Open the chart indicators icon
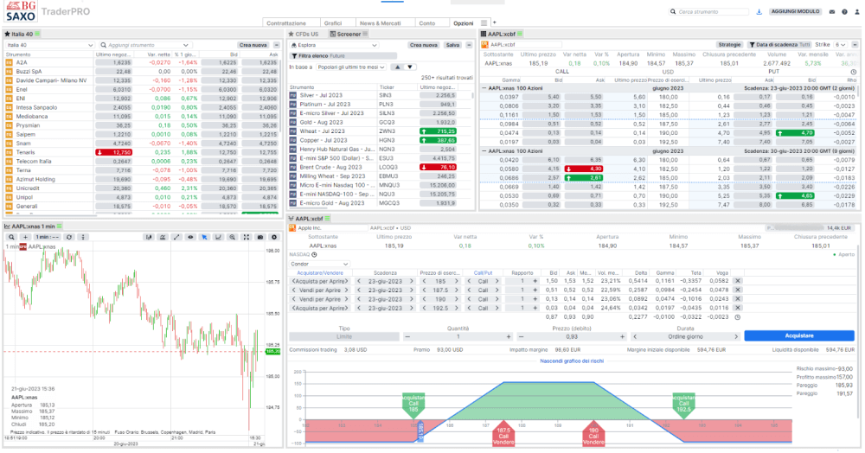Viewport: 865px width, 453px height. [163, 237]
